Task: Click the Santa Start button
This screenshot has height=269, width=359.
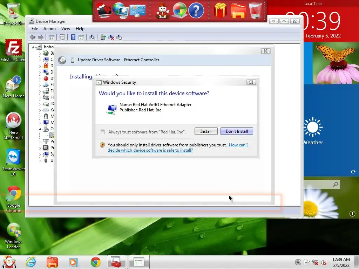Action: pos(9,262)
